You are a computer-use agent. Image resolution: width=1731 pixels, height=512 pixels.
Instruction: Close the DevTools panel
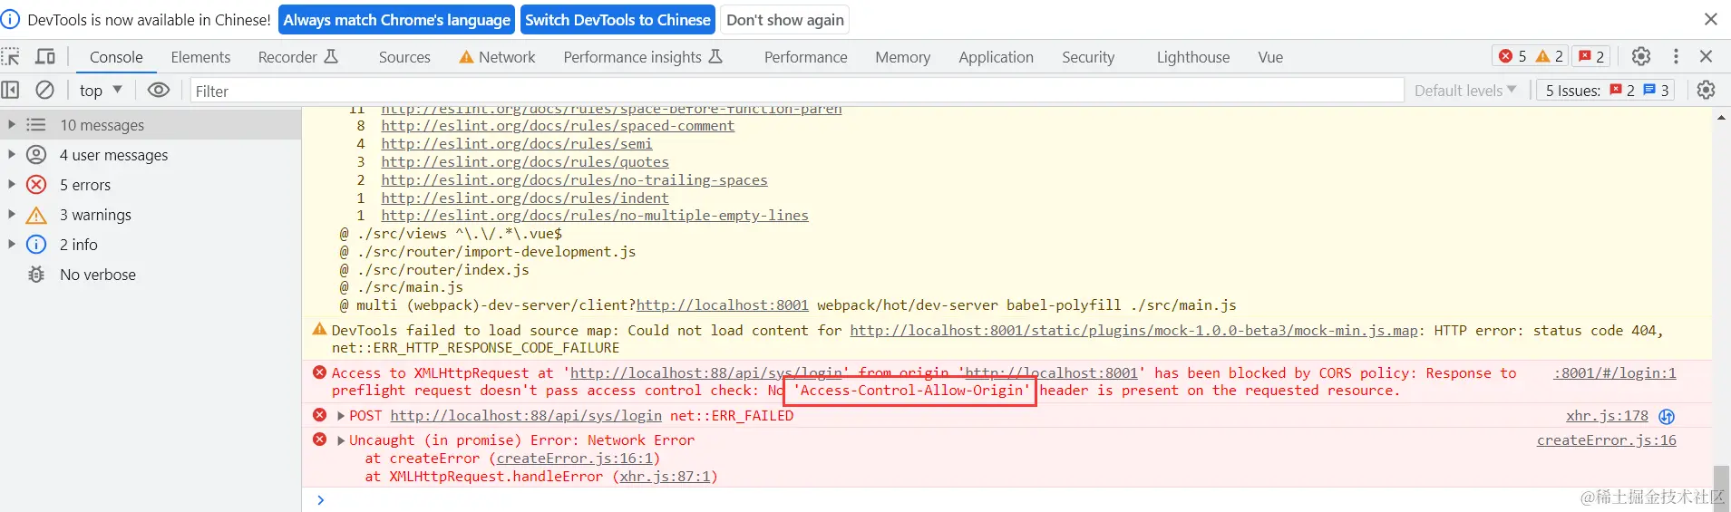[x=1706, y=56]
